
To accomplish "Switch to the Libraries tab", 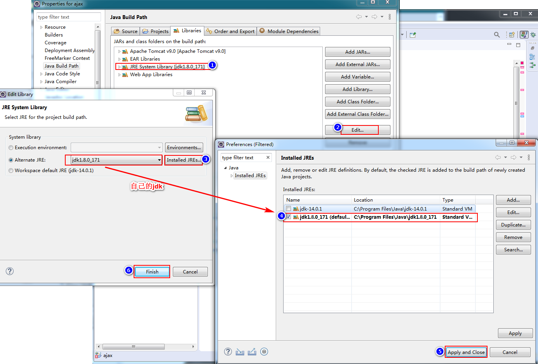I will point(187,31).
